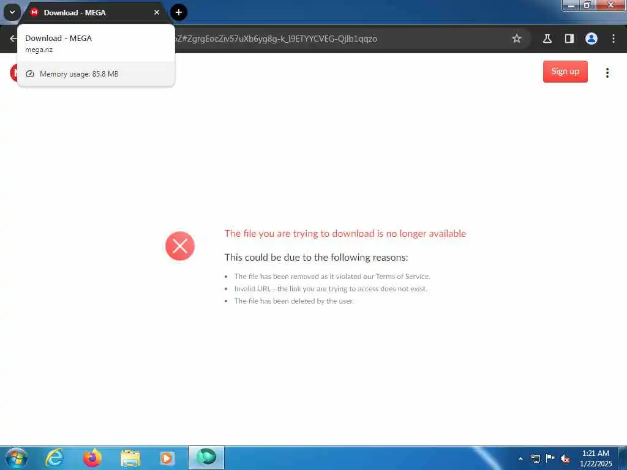Click the 'violated our Terms of Service' line

click(x=332, y=277)
